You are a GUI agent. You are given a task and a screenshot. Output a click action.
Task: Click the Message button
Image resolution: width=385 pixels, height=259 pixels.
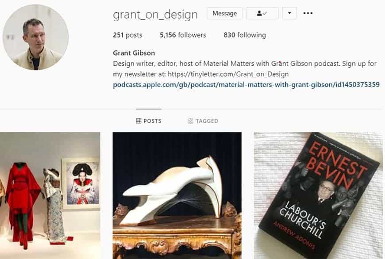point(225,13)
